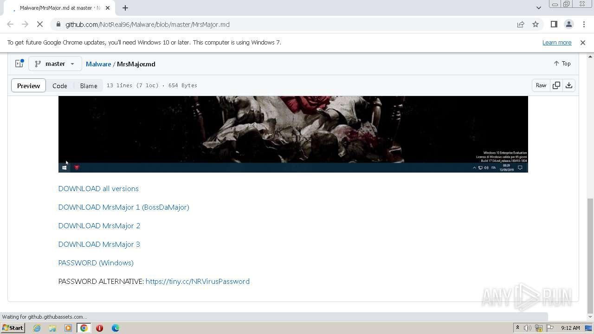The height and width of the screenshot is (334, 594).
Task: Open the file tree side panel icon
Action: [x=19, y=64]
